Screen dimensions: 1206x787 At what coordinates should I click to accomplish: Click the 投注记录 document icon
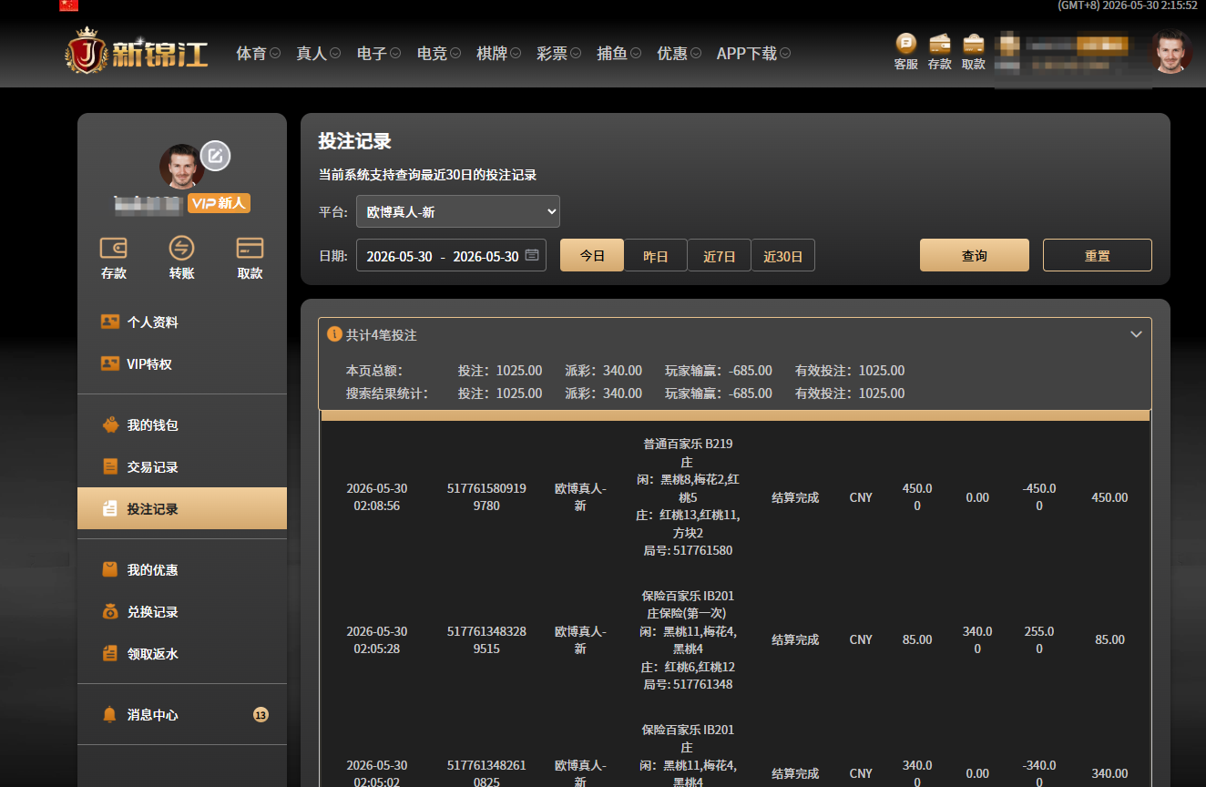110,508
